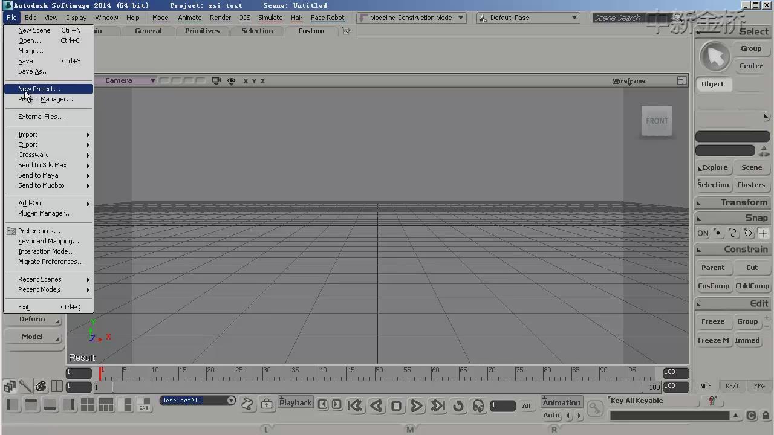774x435 pixels.
Task: Open the color palette icon
Action: pyautogui.click(x=41, y=386)
